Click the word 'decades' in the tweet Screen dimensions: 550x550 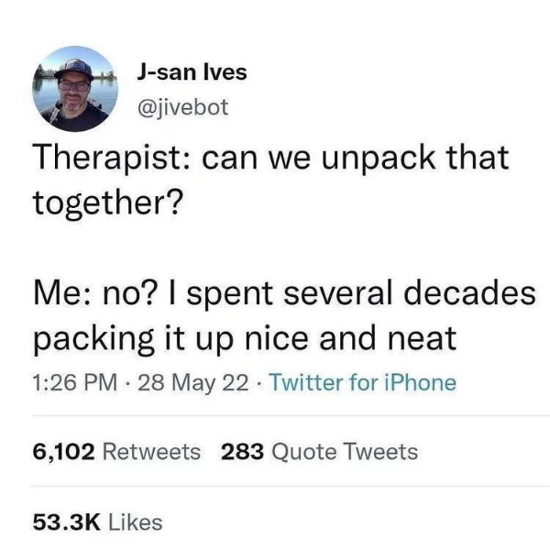coord(470,293)
